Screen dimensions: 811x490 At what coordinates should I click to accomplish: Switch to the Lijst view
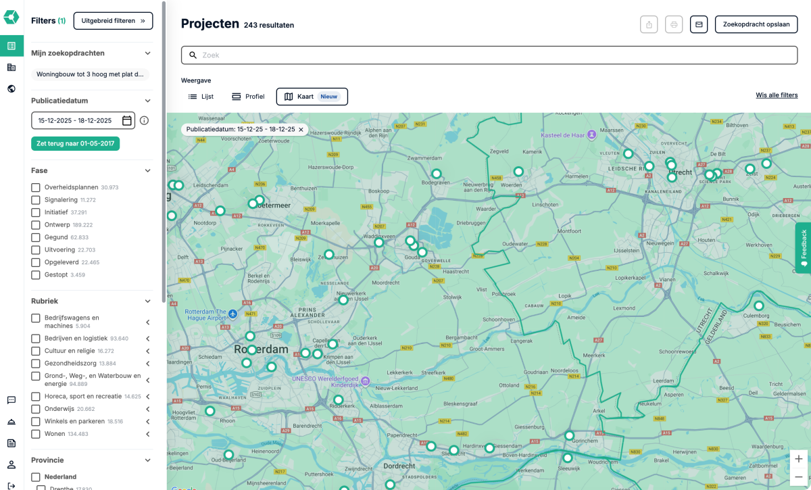(x=201, y=97)
